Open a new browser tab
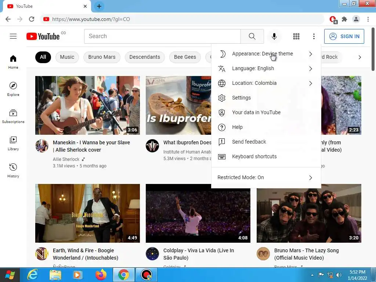 coord(99,6)
